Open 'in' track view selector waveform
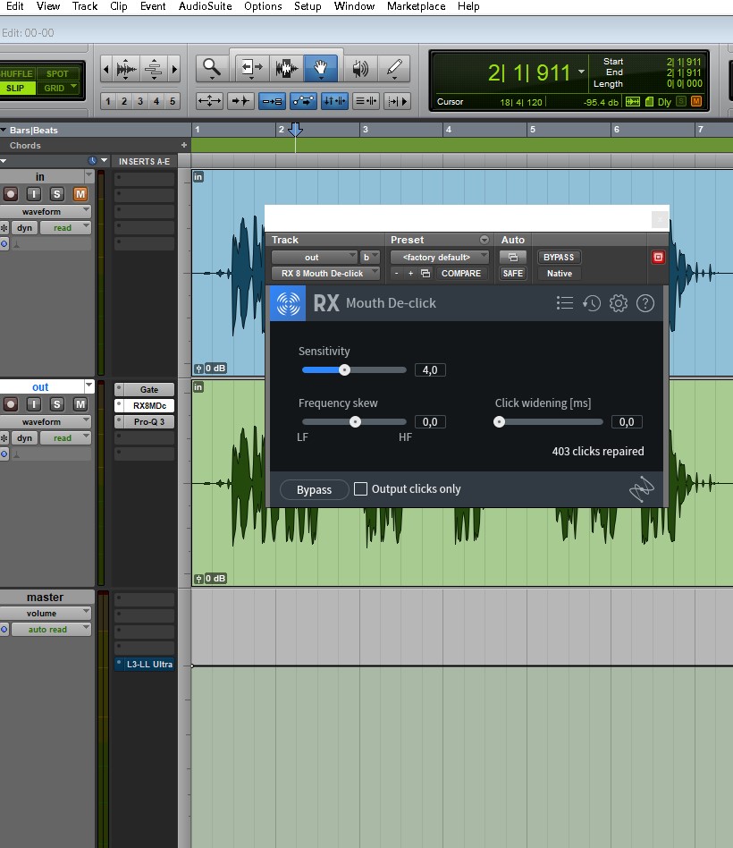Viewport: 733px width, 848px height. coord(46,211)
